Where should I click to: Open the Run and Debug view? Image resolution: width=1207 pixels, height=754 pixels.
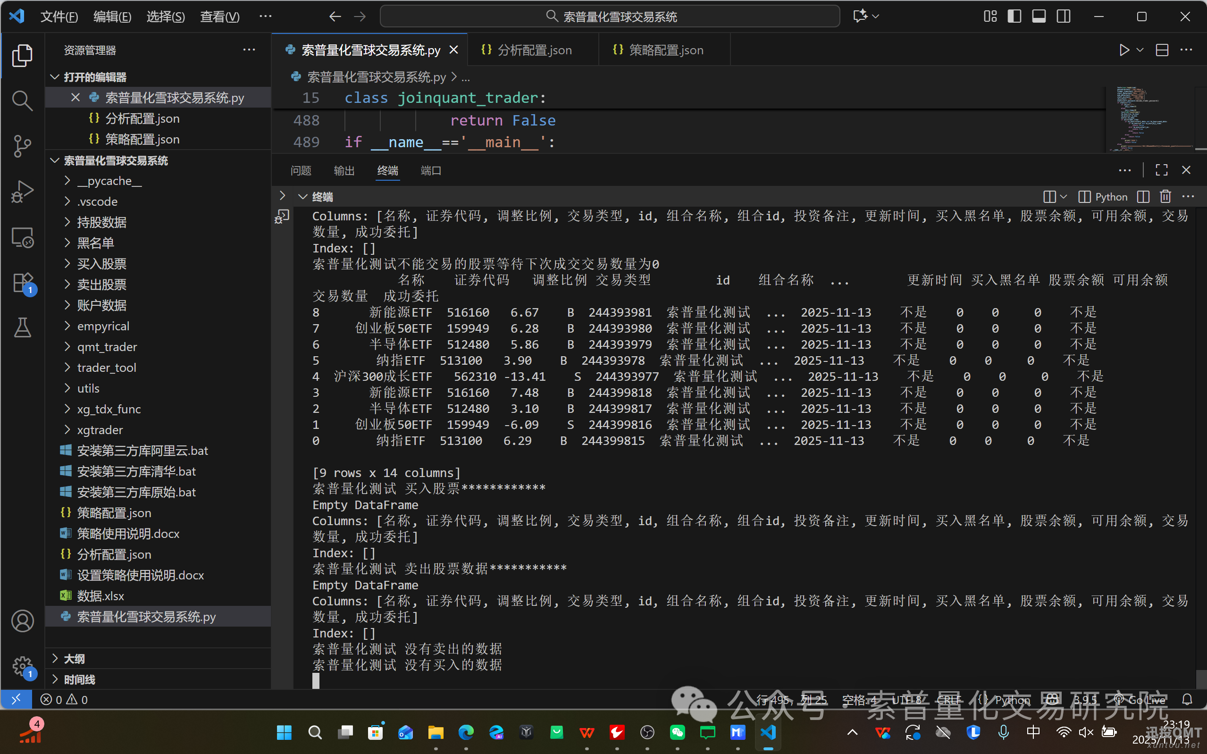[23, 192]
